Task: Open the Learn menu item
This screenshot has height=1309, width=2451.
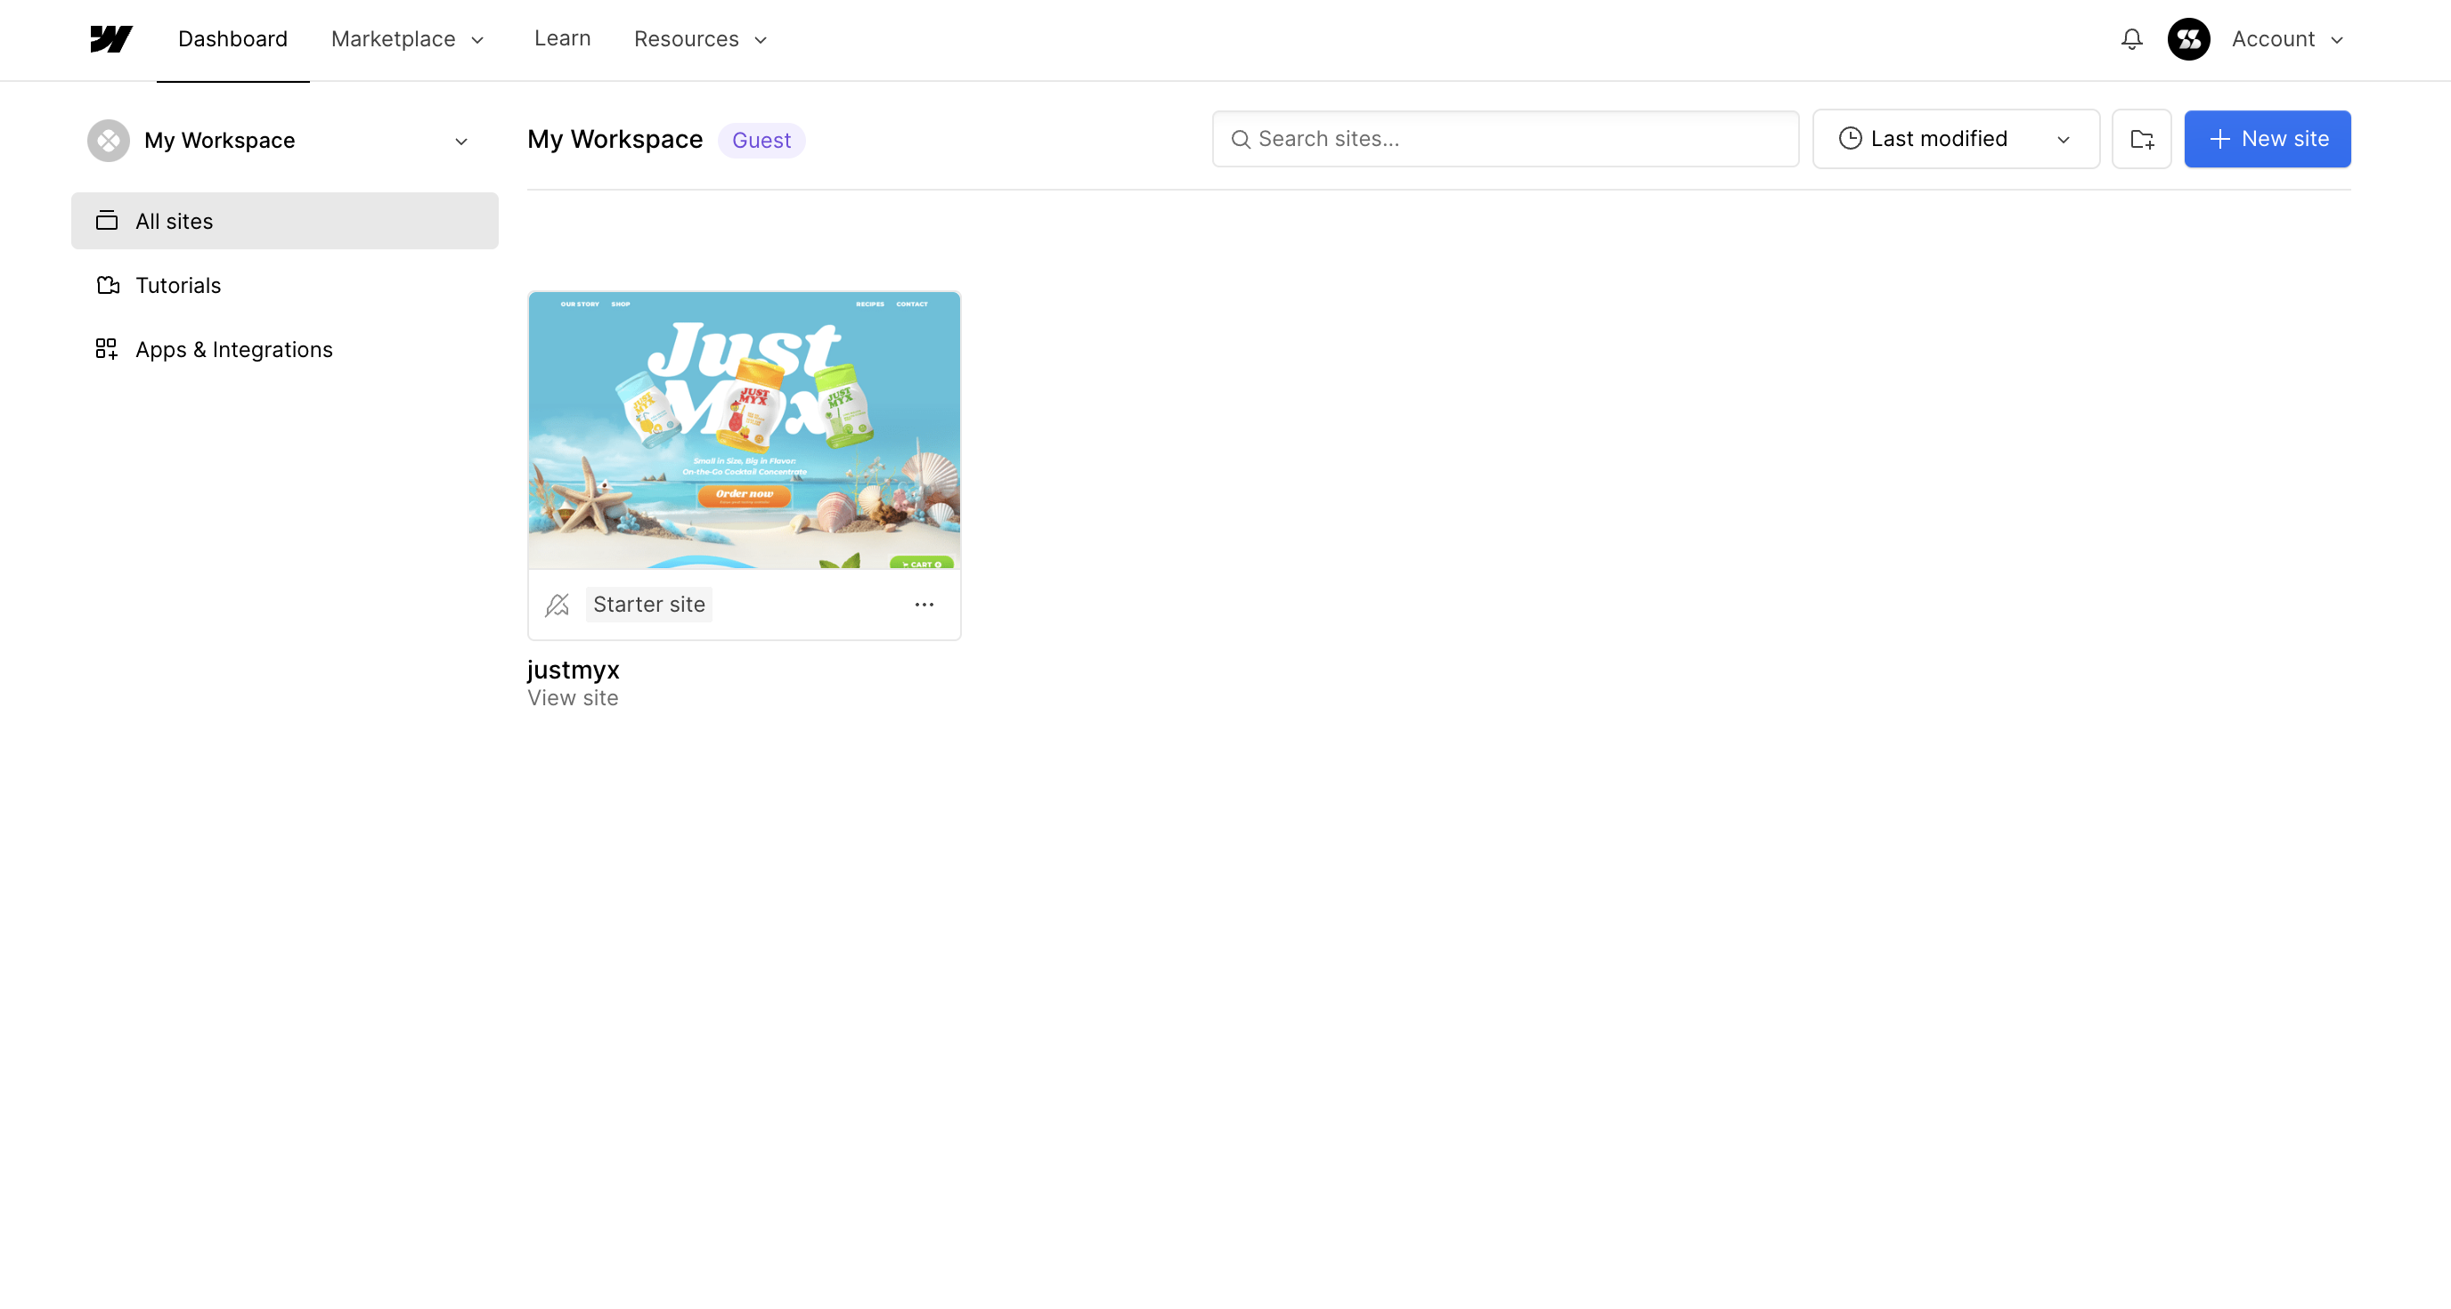Action: 561,38
